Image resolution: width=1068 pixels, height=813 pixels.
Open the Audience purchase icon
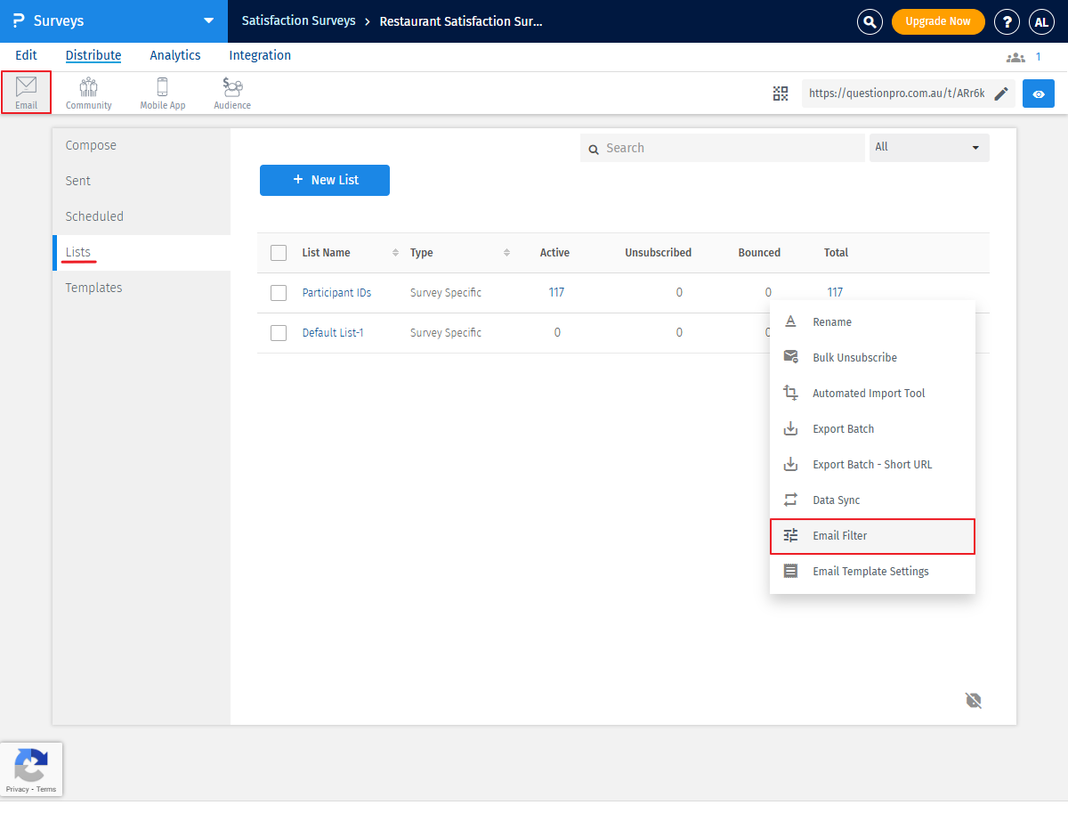click(x=232, y=92)
